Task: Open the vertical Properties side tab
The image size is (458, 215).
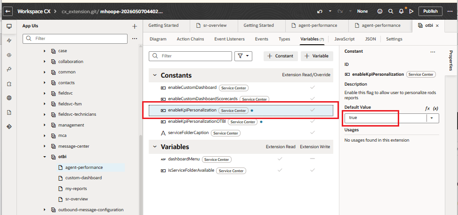Action: [450, 62]
